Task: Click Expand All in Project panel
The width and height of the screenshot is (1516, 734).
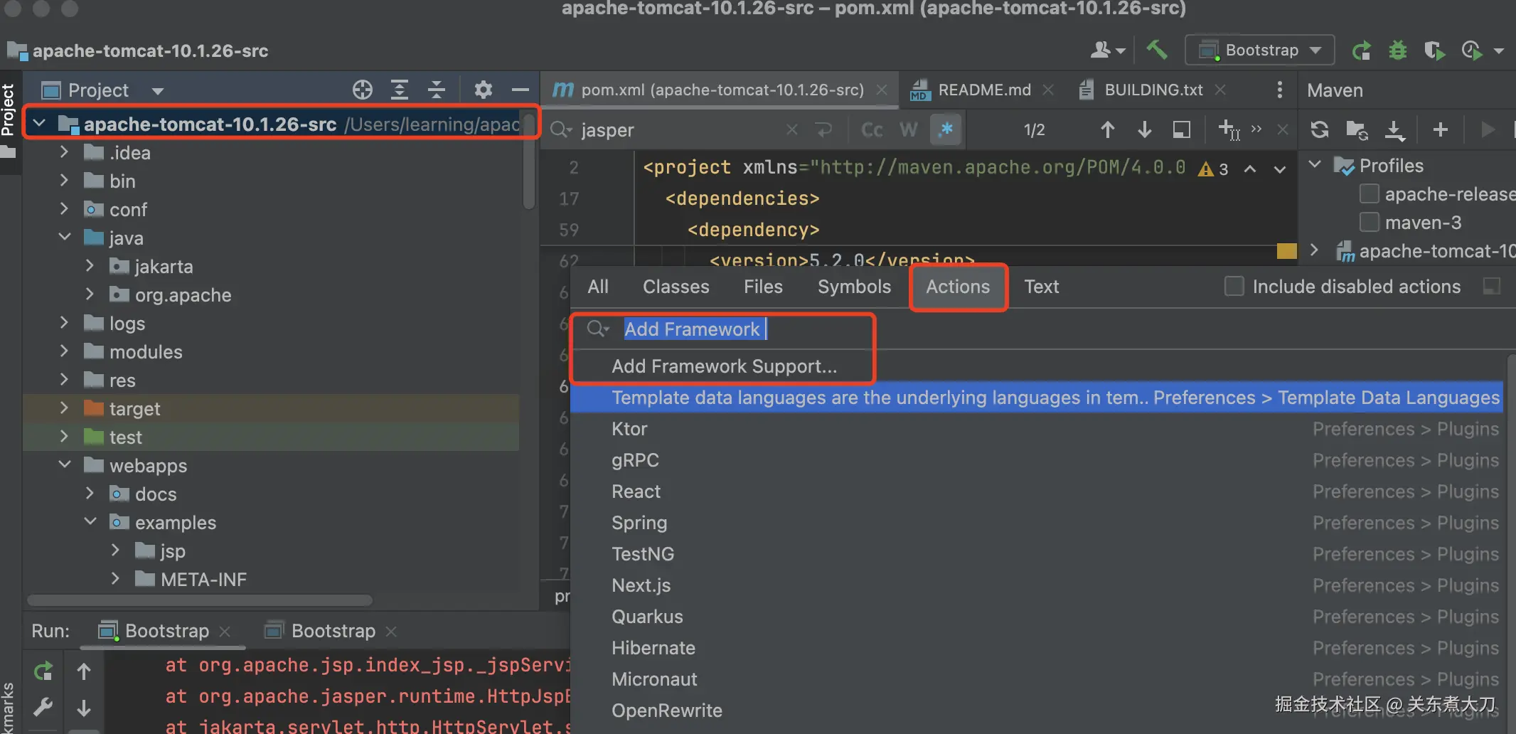Action: pos(400,90)
